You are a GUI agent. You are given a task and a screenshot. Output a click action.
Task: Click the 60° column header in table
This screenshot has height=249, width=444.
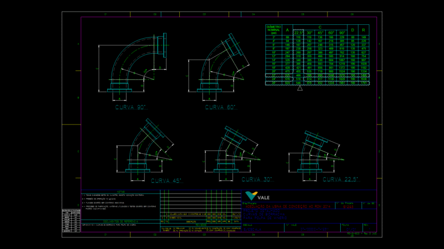click(331, 33)
